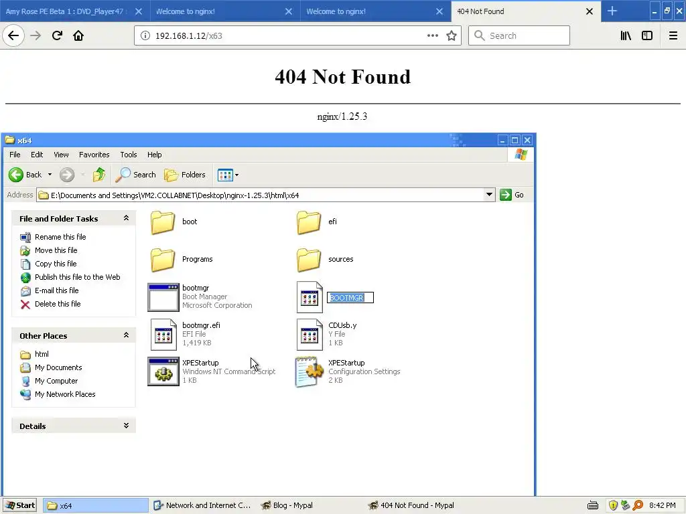
Task: Click Search in Explorer toolbar
Action: [135, 175]
